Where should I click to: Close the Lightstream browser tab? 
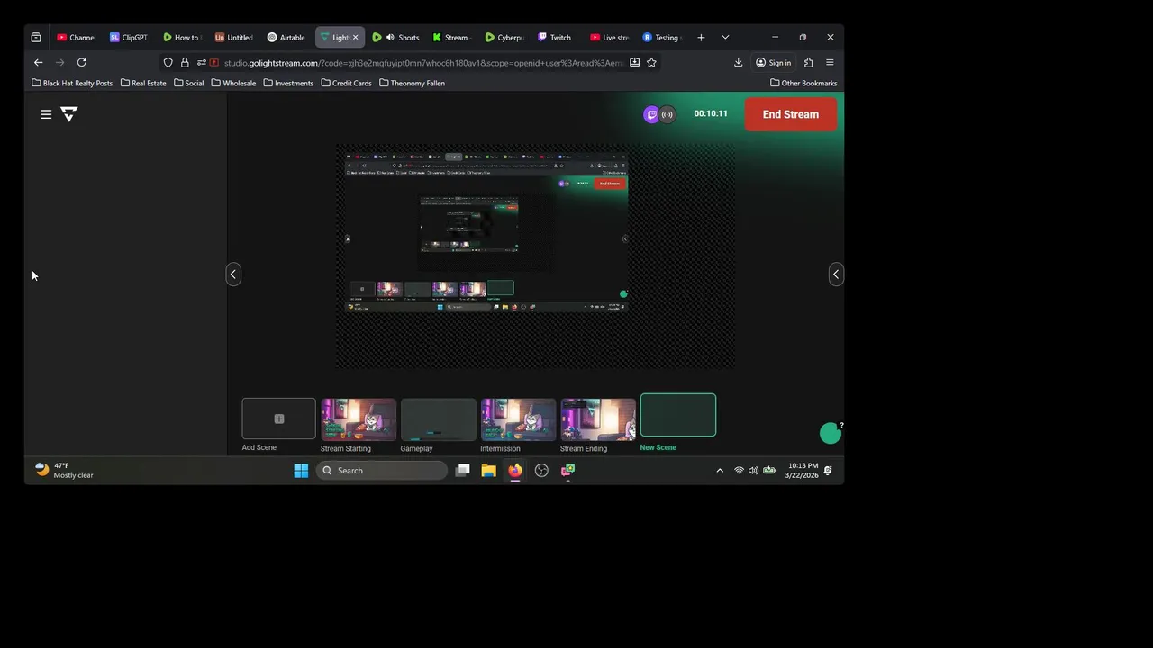[x=355, y=38]
